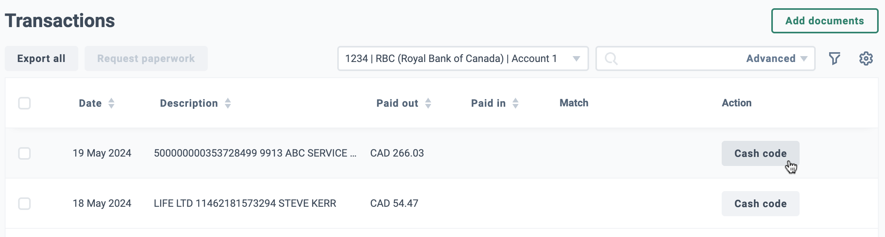Cash code the ABC SERVICE transaction
The image size is (885, 237).
[760, 153]
